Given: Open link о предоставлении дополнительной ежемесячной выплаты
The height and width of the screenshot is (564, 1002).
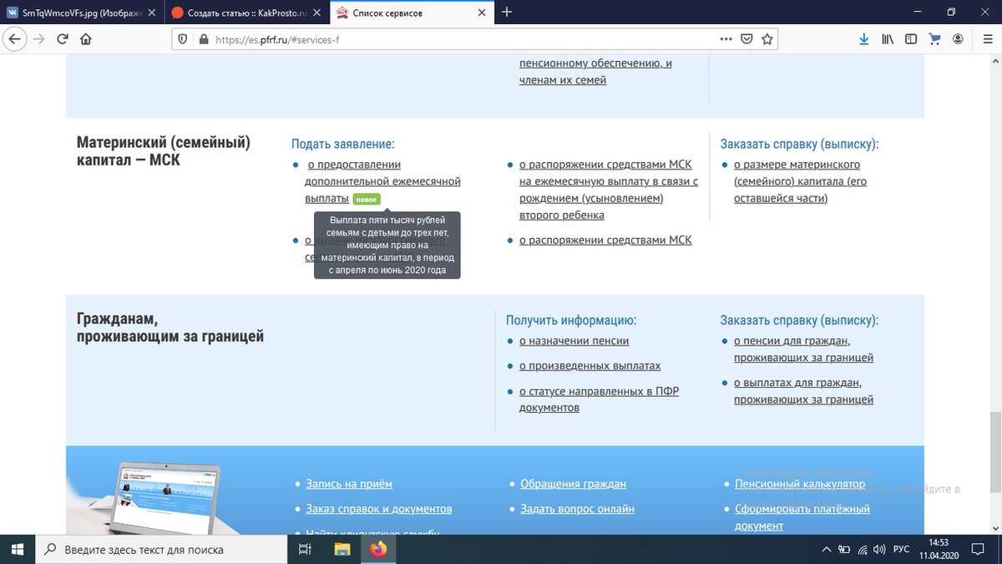Looking at the screenshot, I should tap(382, 181).
